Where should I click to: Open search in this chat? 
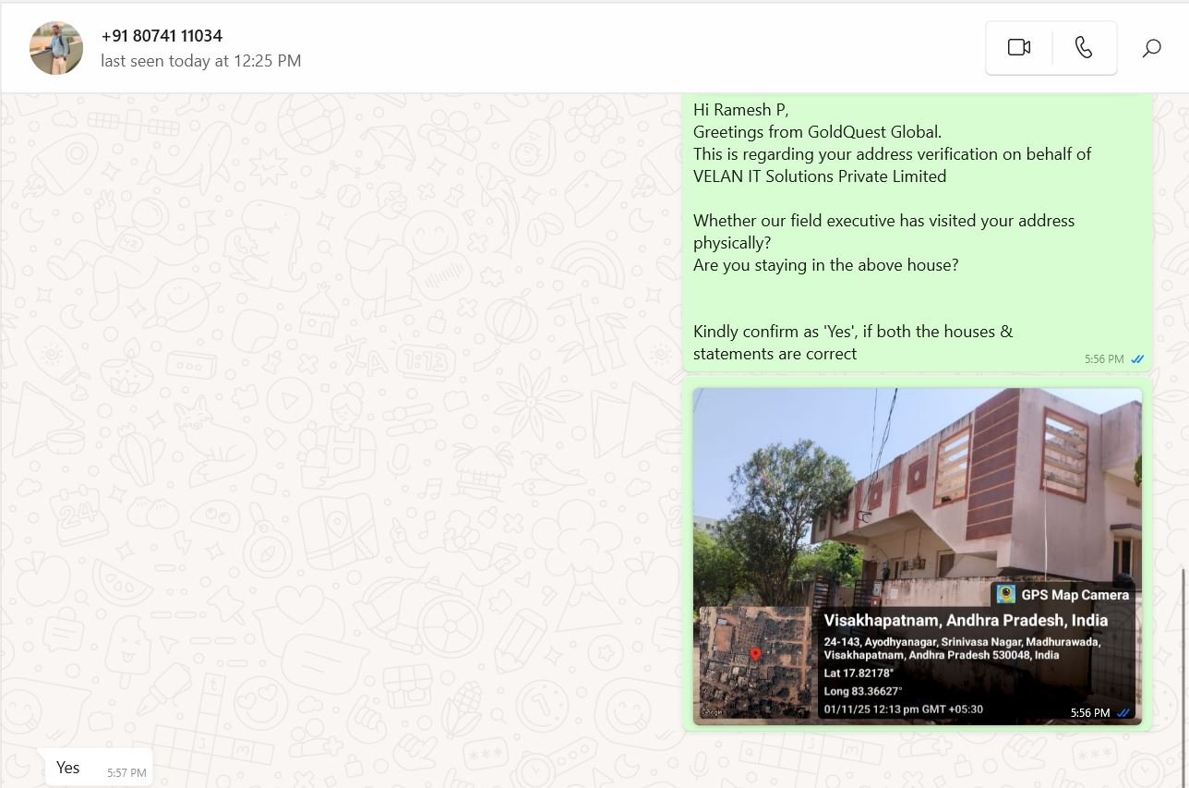click(x=1151, y=48)
